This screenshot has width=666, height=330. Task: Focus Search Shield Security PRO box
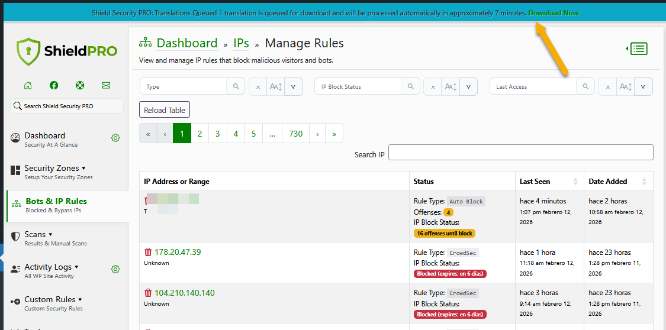(x=67, y=106)
